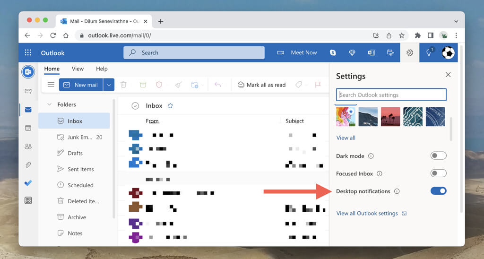Screen dimensions: 484x259
Task: Open the Inbox folder
Action: (x=74, y=121)
